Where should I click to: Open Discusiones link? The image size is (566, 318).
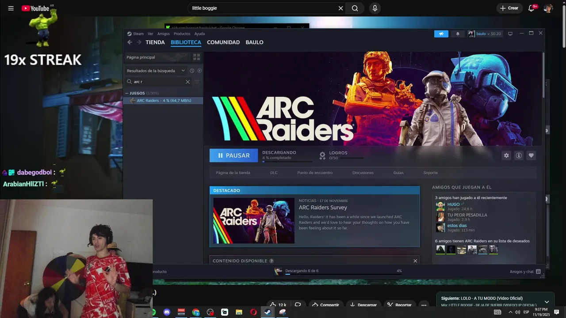pyautogui.click(x=363, y=173)
